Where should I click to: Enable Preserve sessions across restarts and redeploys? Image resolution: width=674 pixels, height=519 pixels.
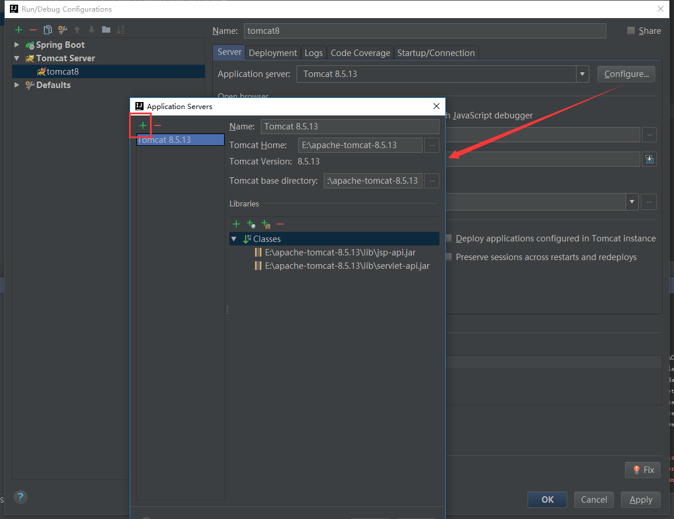coord(449,257)
